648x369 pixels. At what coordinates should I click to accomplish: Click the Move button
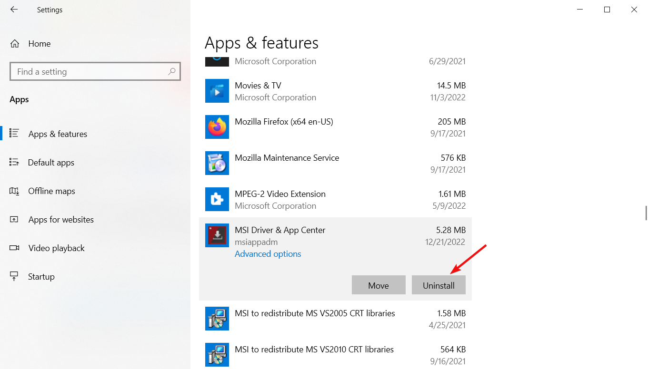tap(379, 285)
